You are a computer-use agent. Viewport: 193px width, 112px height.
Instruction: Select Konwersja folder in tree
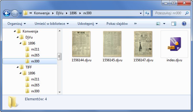coord(30,31)
